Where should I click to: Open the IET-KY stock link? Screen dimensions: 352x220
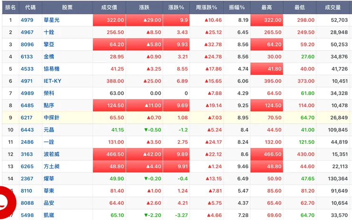pos(52,81)
